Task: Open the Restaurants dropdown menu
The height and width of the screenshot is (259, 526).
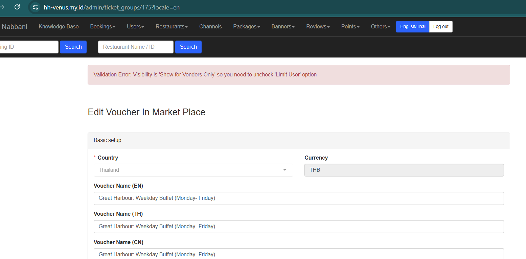Action: click(171, 27)
